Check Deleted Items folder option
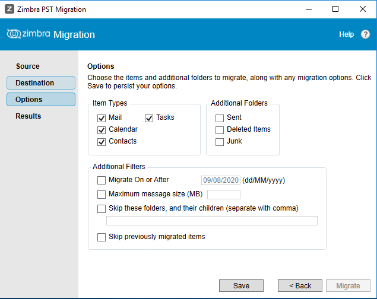The width and height of the screenshot is (377, 299). pyautogui.click(x=220, y=130)
